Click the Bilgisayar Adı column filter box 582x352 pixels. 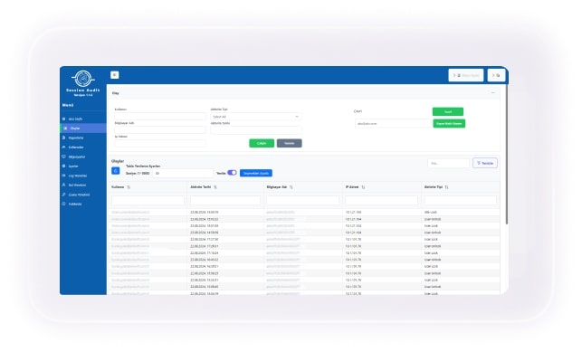[303, 201]
